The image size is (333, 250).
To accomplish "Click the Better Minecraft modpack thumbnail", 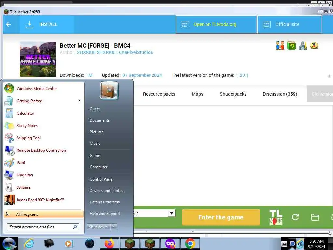I will (38, 59).
